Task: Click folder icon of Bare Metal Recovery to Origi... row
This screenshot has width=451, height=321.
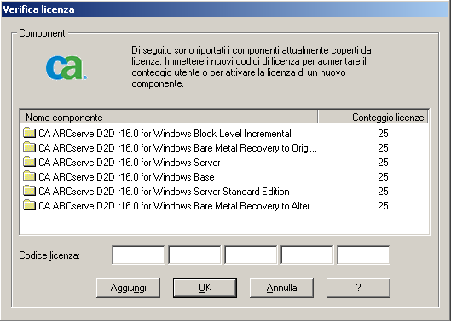Action: coord(29,147)
